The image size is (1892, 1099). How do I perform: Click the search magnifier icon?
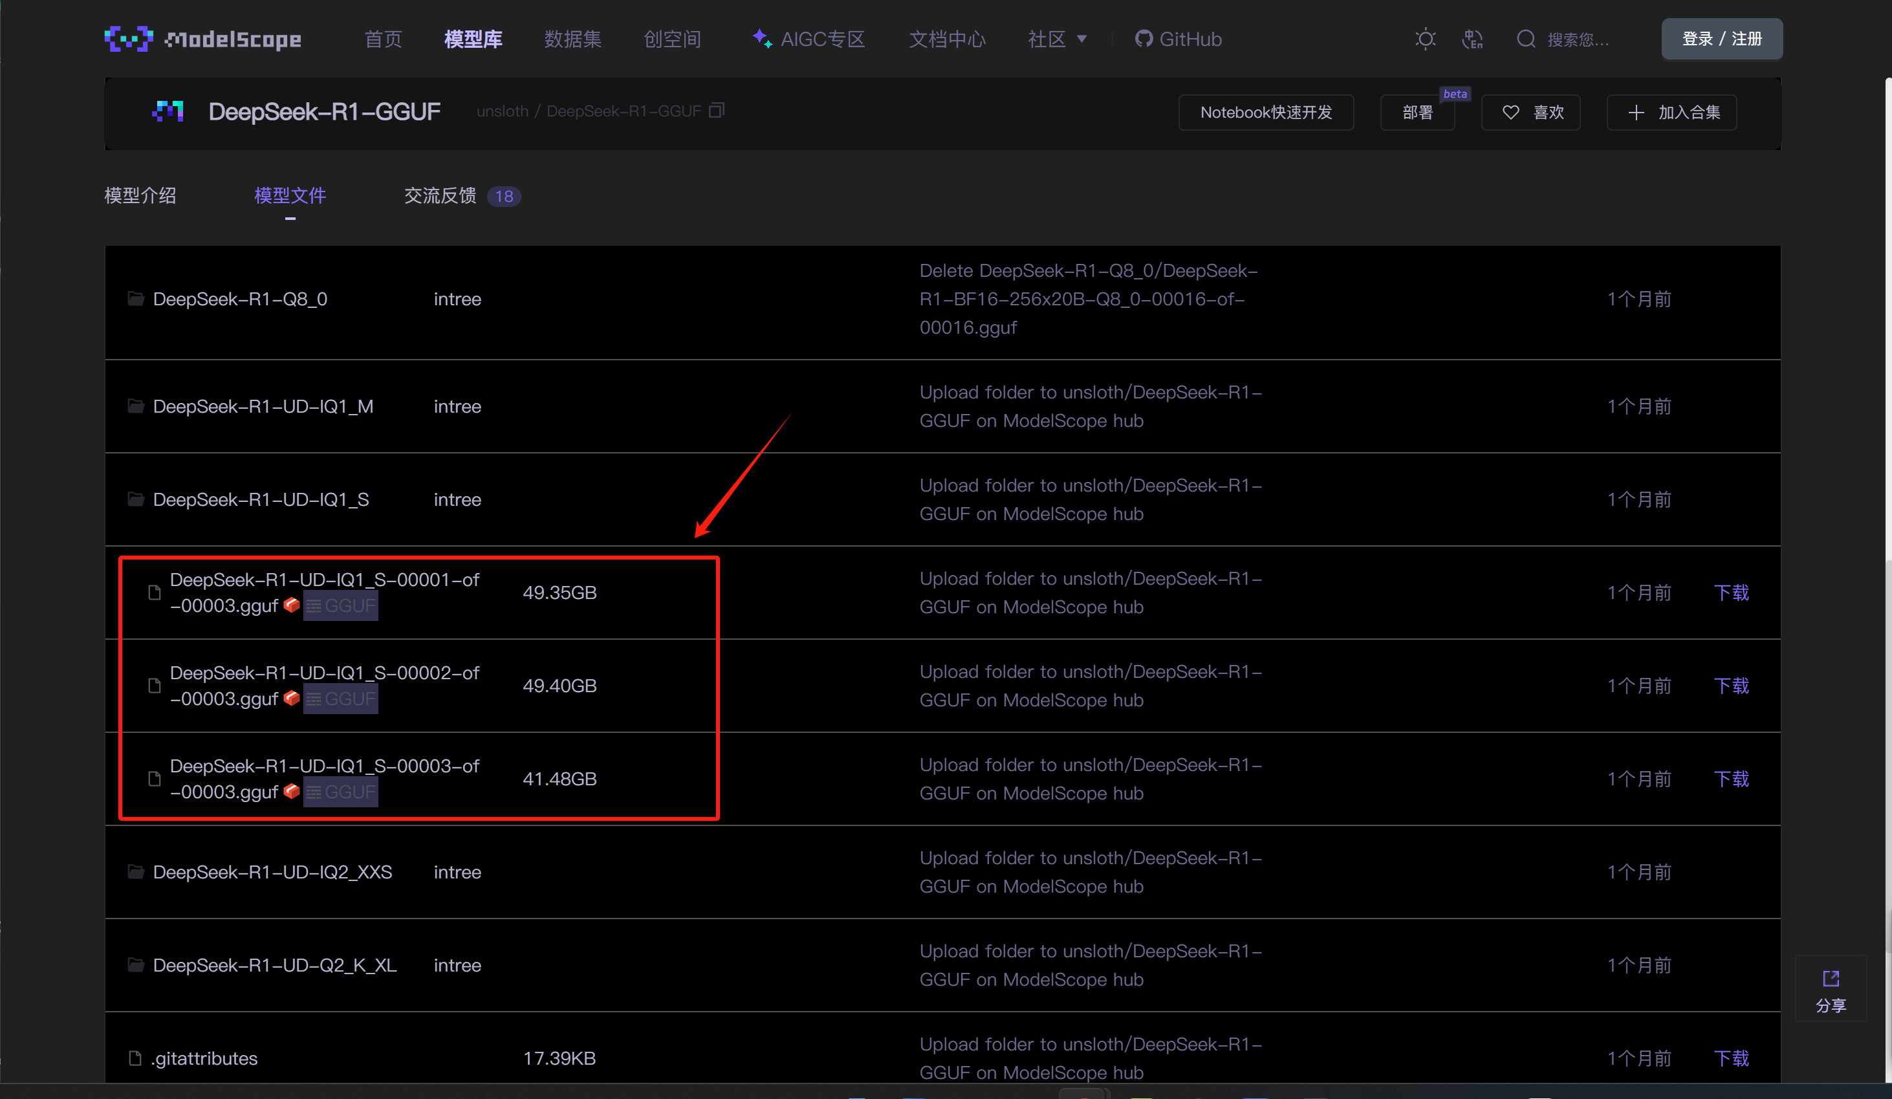[1526, 39]
